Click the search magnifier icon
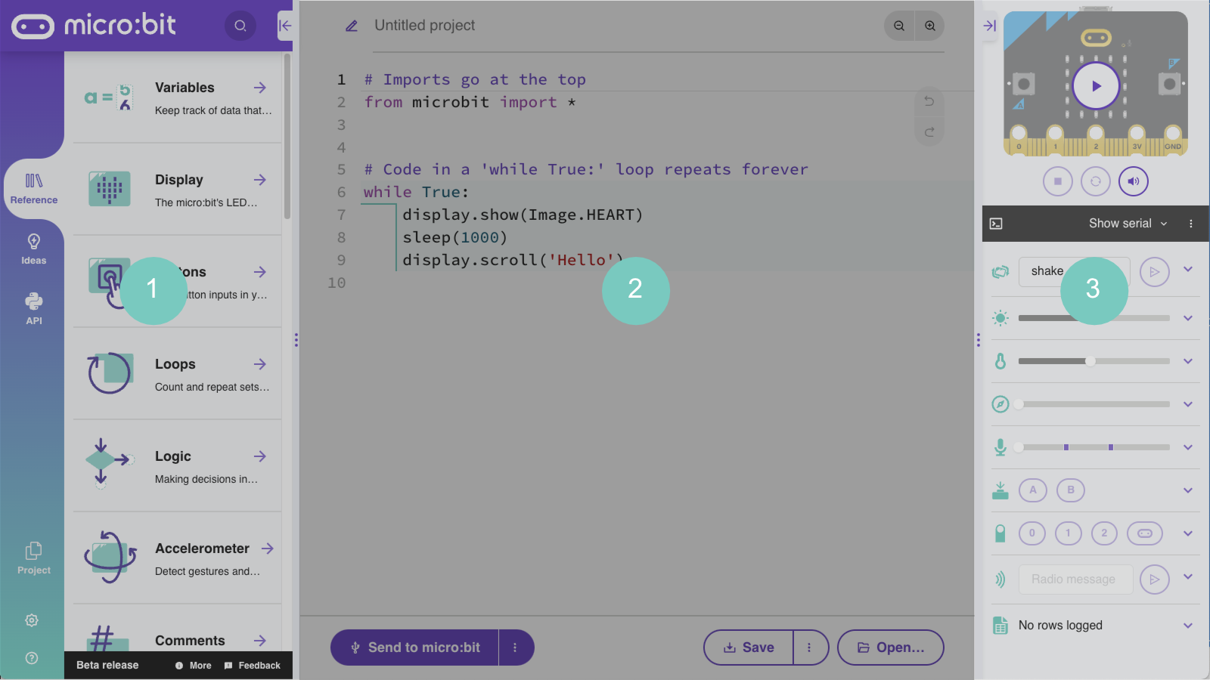This screenshot has width=1210, height=680. tap(240, 25)
